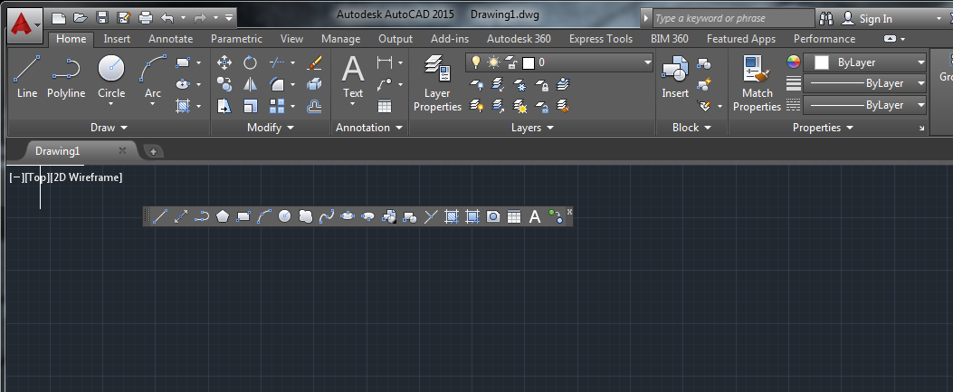Screen dimensions: 953x392
Task: Click the Move tool in Modify panel
Action: click(x=224, y=62)
